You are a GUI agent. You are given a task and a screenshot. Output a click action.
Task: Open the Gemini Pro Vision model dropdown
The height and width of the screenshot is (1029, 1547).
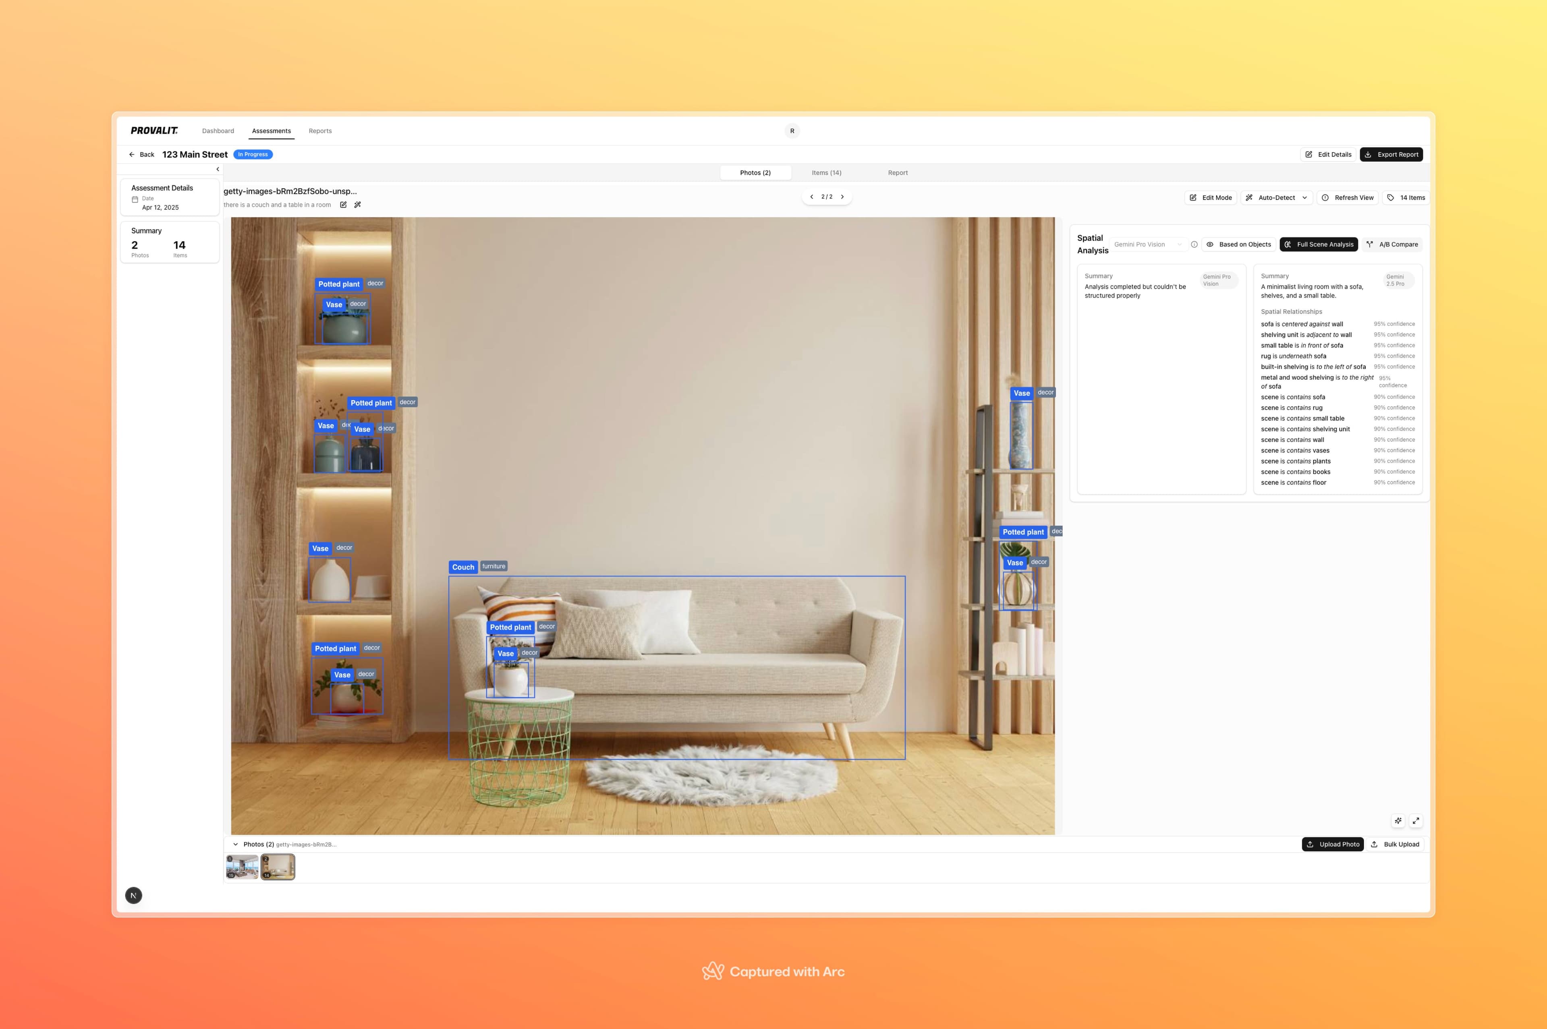(1149, 244)
